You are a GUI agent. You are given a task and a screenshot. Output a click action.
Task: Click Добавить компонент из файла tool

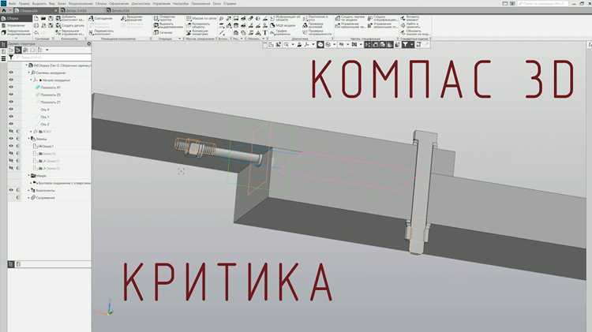(x=70, y=18)
